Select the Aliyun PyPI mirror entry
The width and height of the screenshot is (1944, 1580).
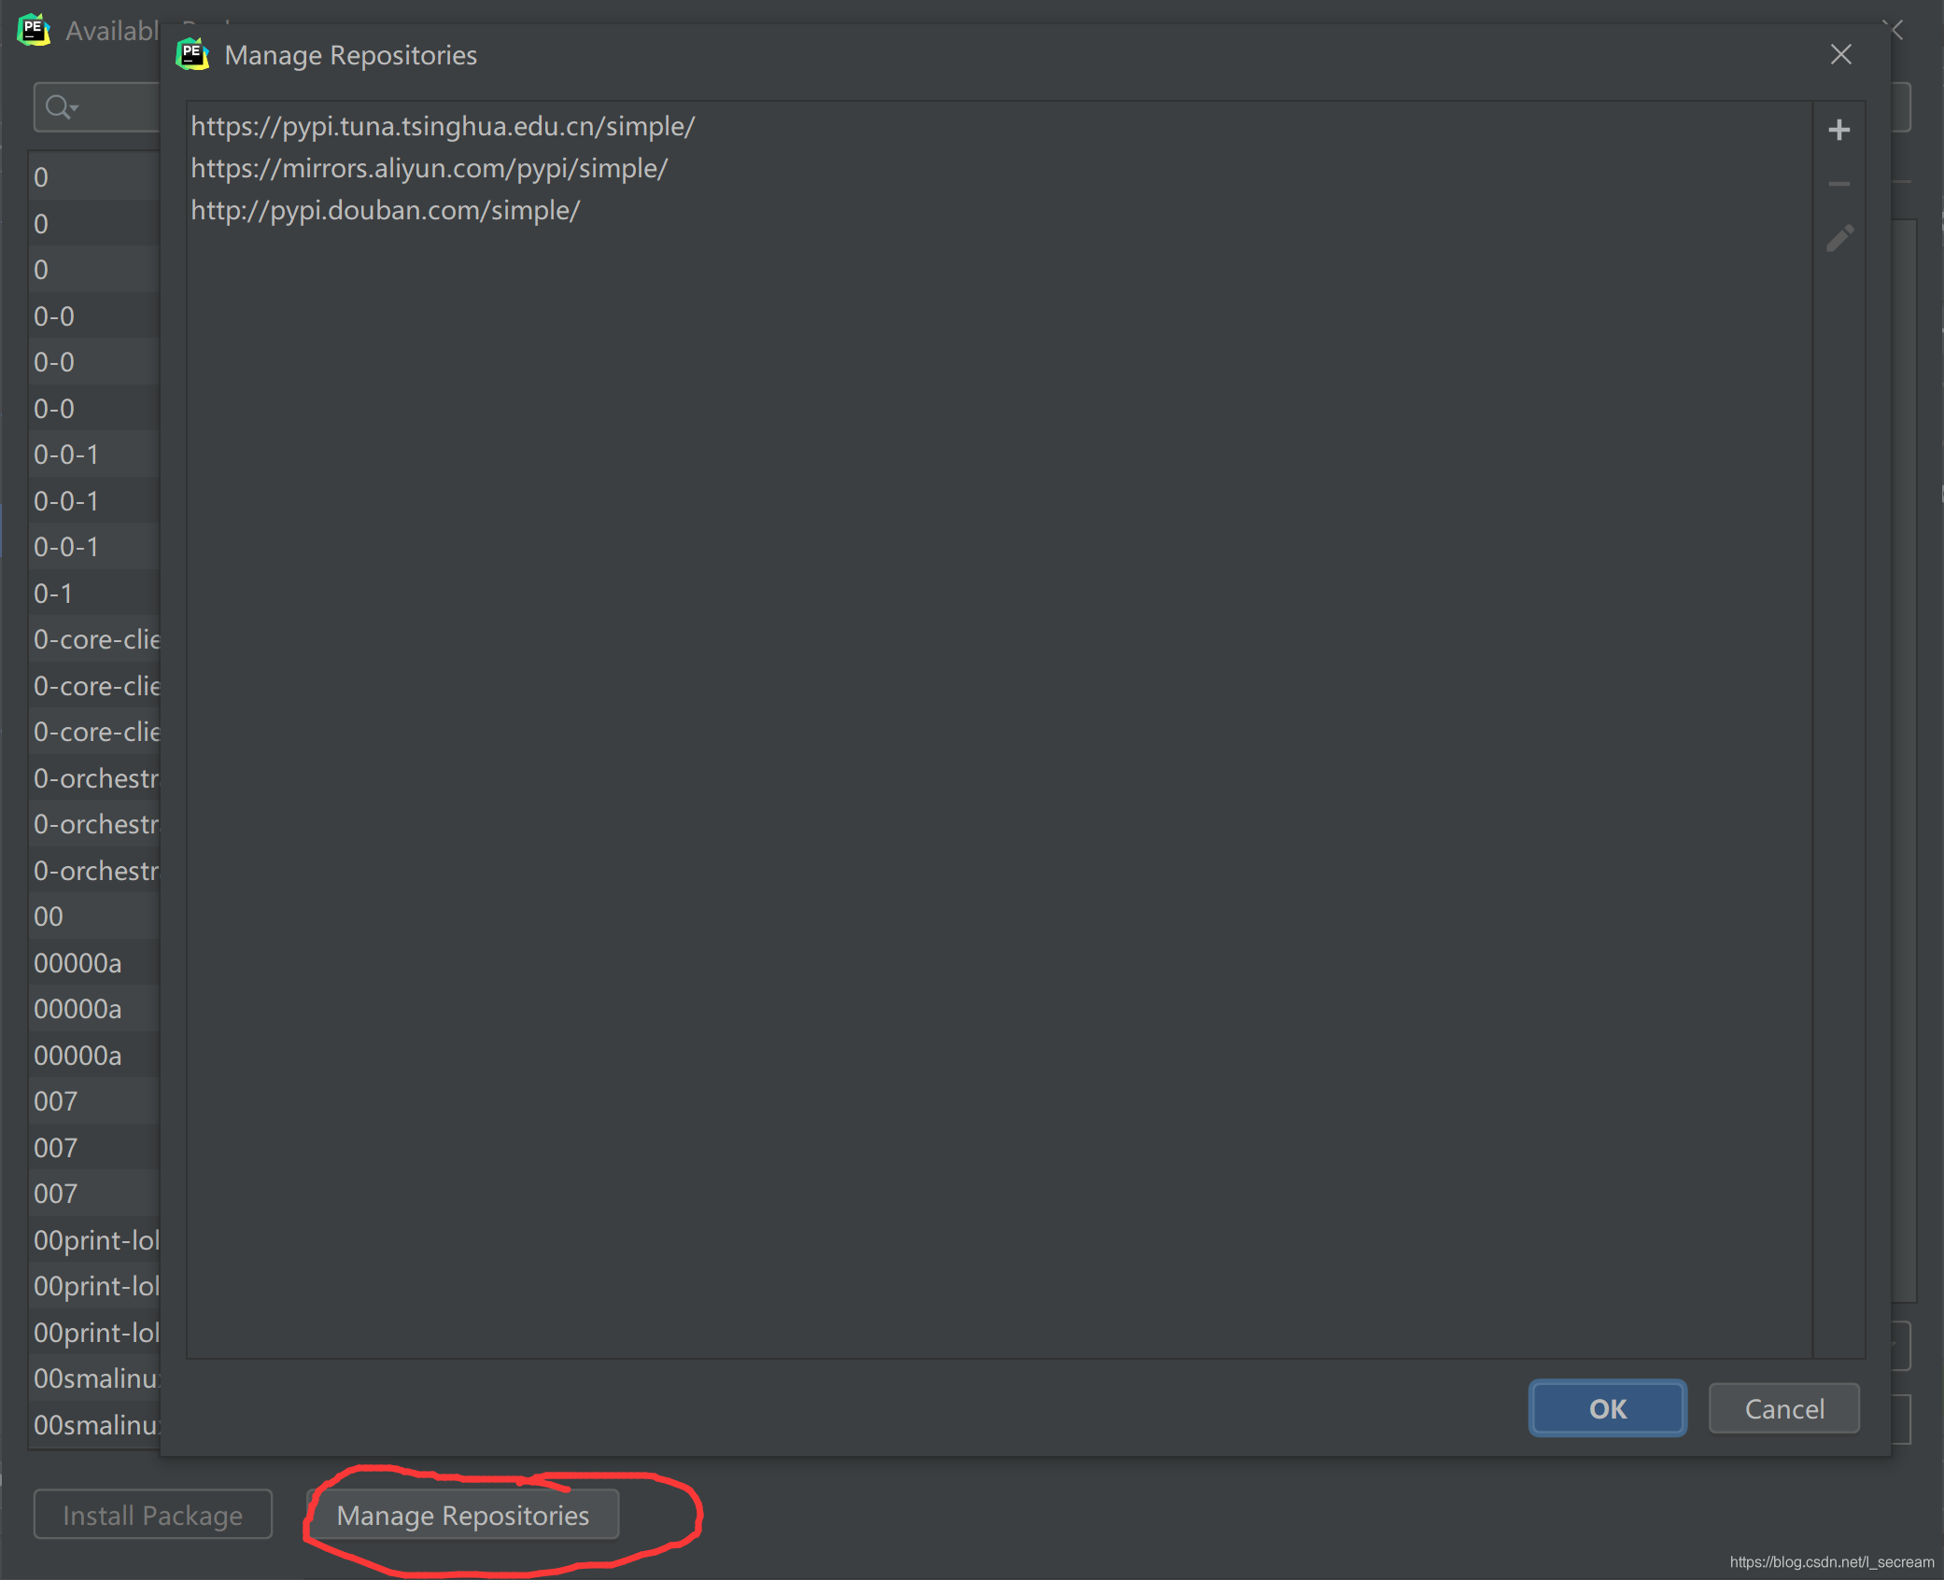[x=428, y=166]
